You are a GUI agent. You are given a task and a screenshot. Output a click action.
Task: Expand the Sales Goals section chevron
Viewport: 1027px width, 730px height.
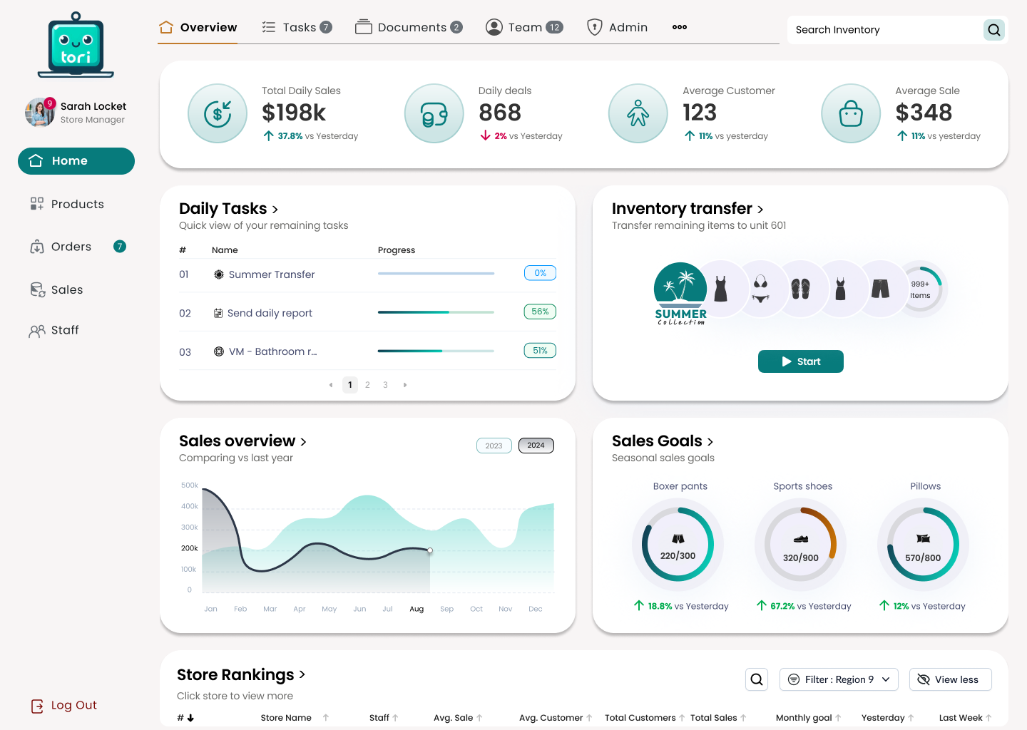[710, 442]
